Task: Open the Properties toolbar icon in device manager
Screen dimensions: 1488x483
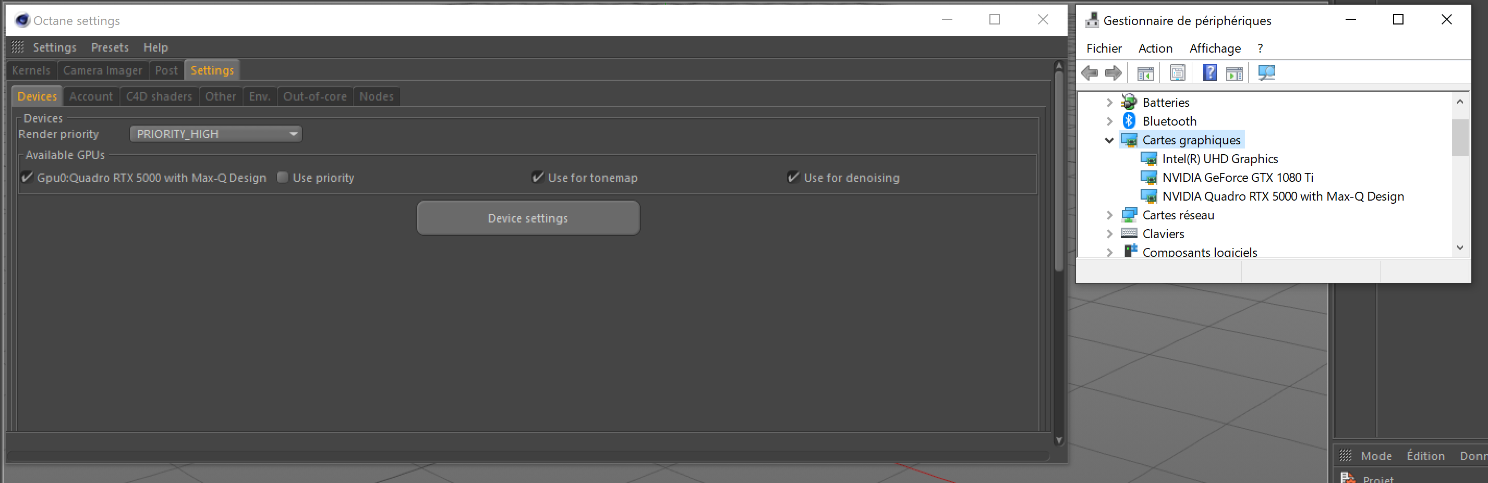Action: [1177, 73]
